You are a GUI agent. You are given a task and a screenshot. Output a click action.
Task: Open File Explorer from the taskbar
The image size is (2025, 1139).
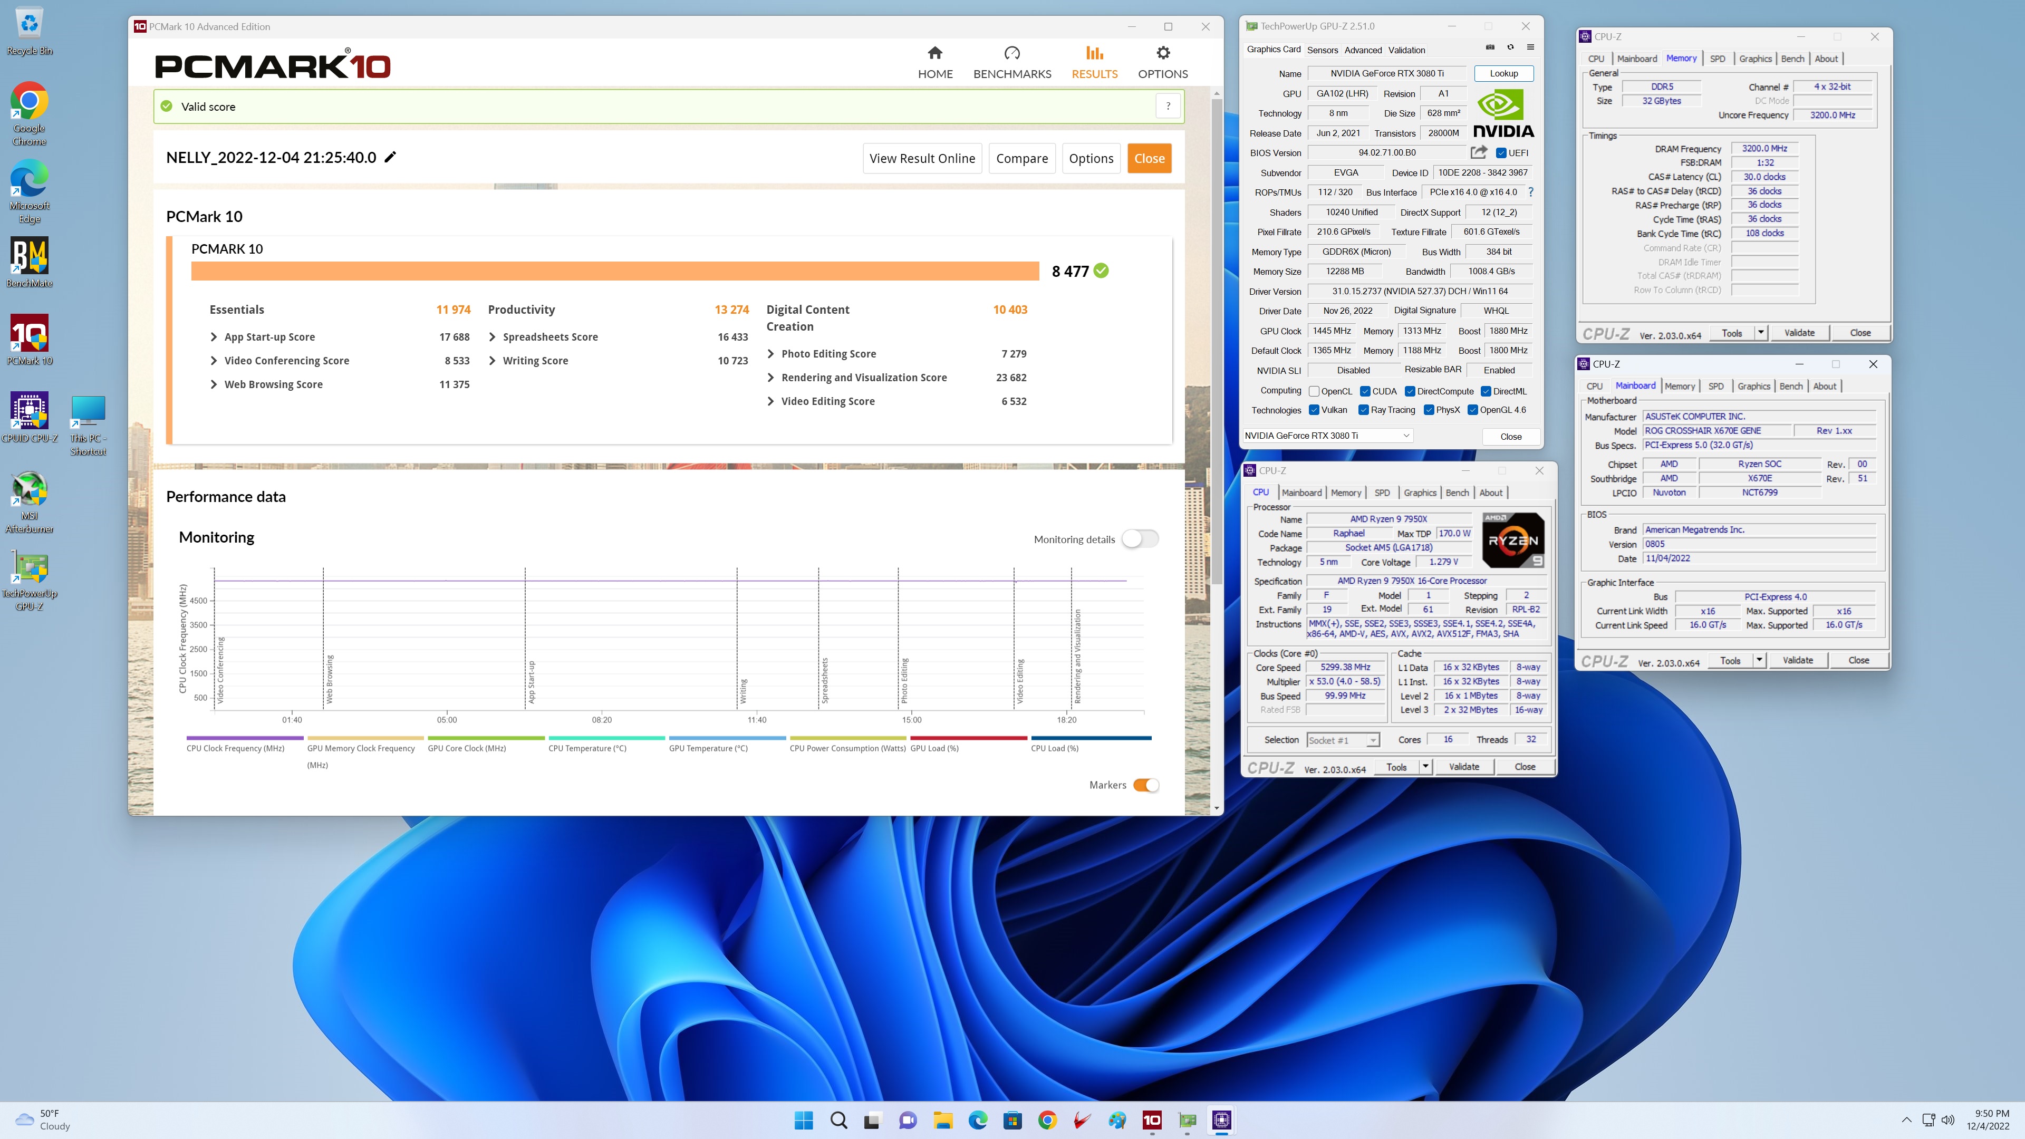tap(942, 1120)
